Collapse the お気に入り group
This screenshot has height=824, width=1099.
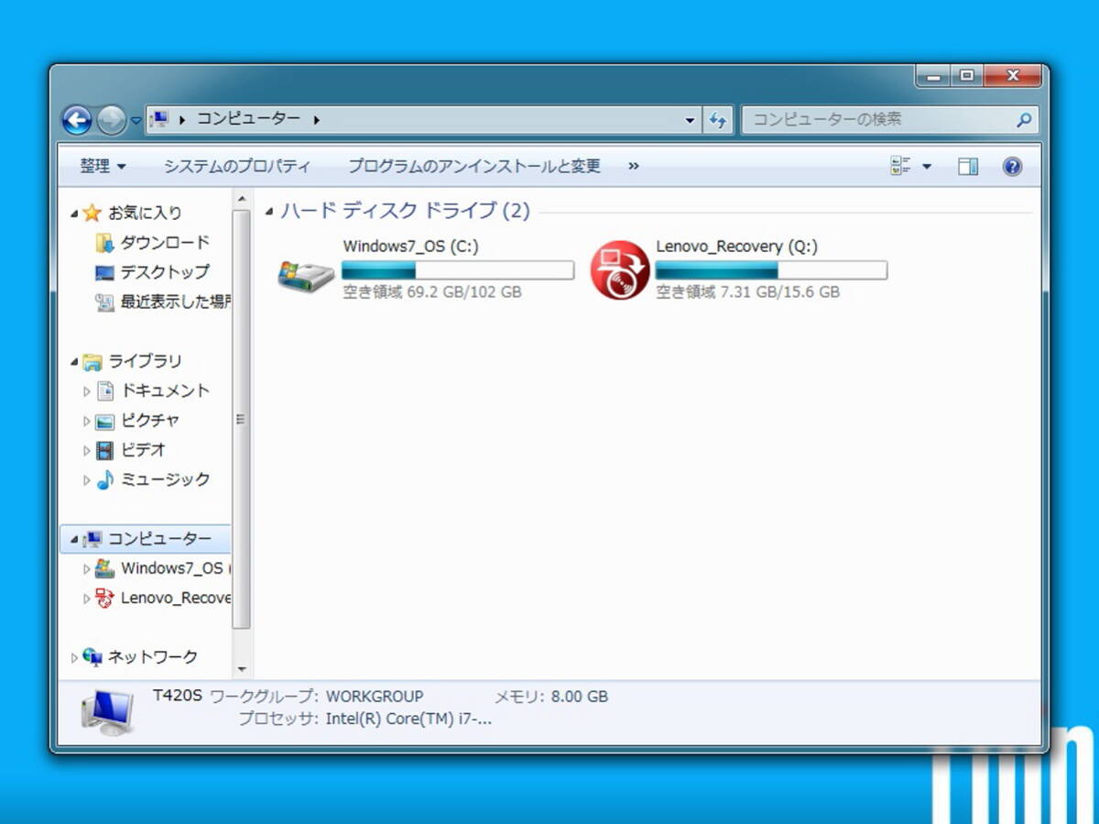pos(75,214)
